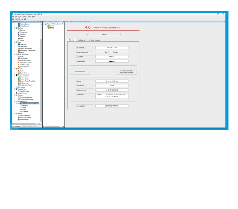The height and width of the screenshot is (209, 238).
Task: Select the Cameras icon in the tree
Action: pyautogui.click(x=19, y=30)
